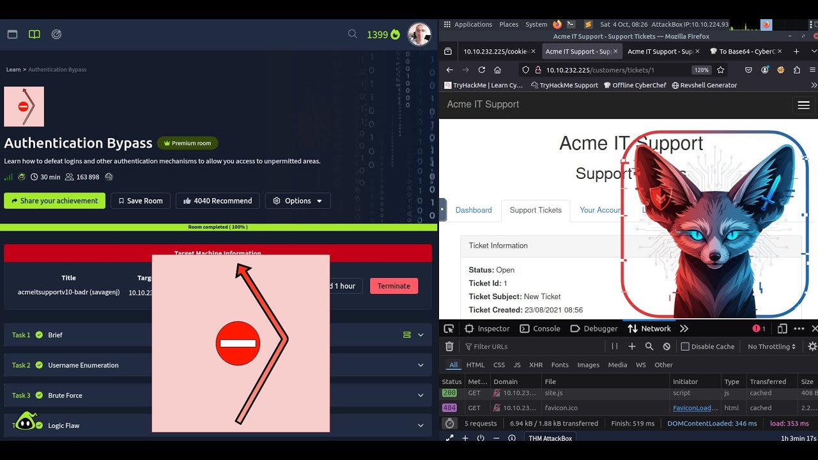Go to Firefox home page
Image resolution: width=818 pixels, height=460 pixels.
(x=497, y=70)
